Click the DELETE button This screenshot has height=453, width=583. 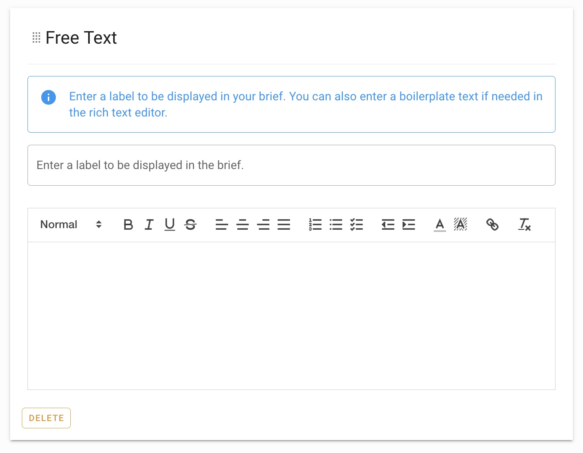point(46,418)
